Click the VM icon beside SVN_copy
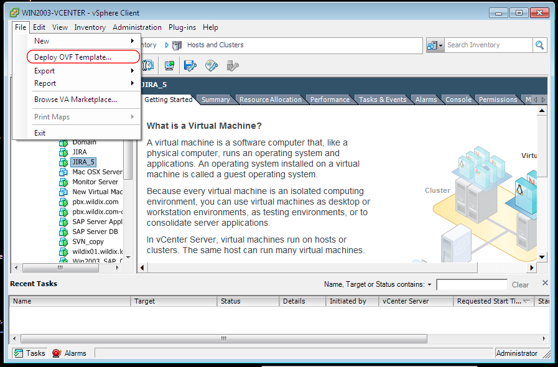Image resolution: width=558 pixels, height=367 pixels. point(63,242)
